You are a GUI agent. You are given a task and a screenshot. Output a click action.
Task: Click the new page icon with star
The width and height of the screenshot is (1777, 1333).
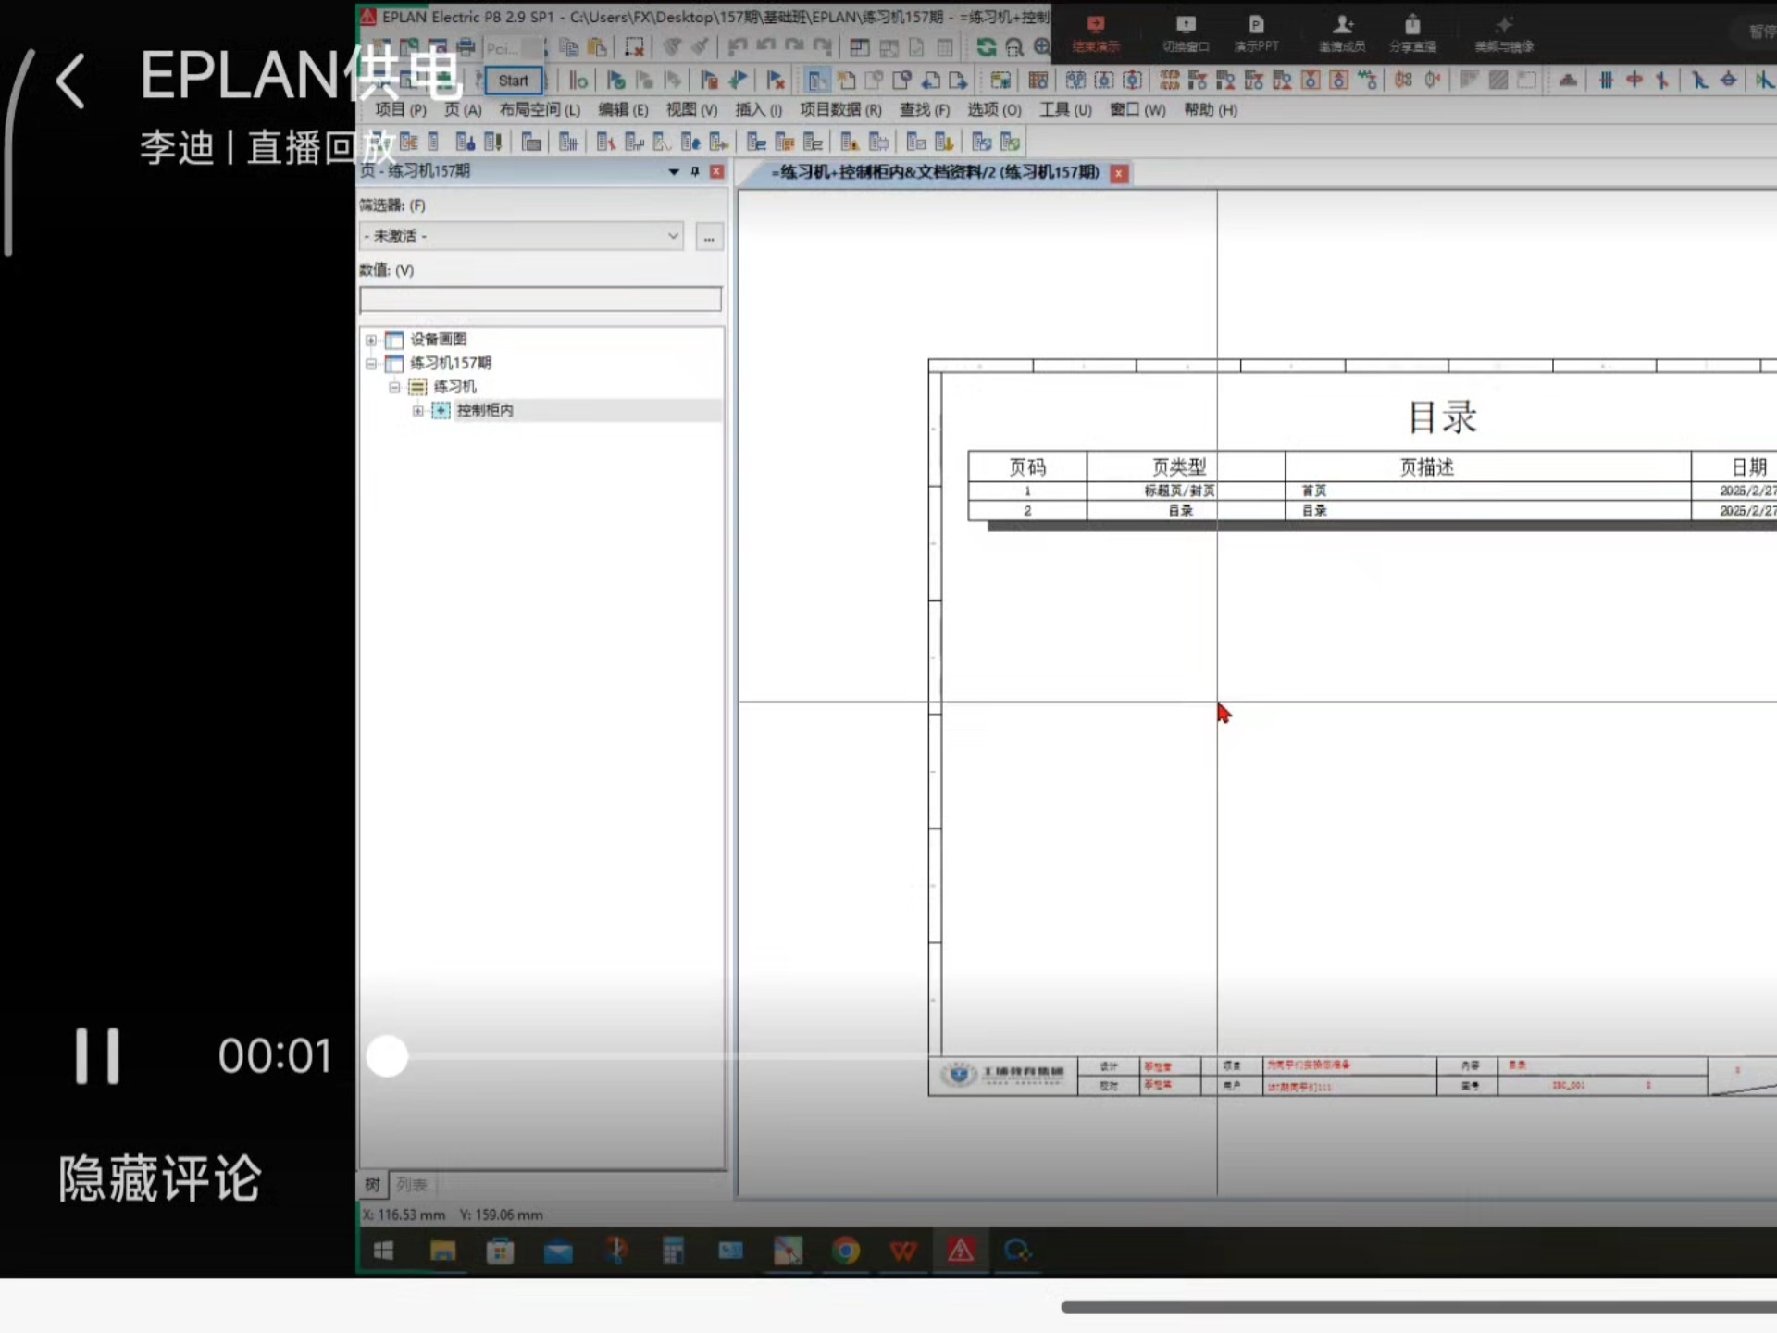coord(846,81)
